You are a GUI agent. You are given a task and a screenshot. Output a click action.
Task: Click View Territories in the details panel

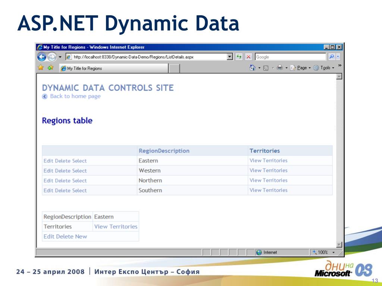point(116,227)
